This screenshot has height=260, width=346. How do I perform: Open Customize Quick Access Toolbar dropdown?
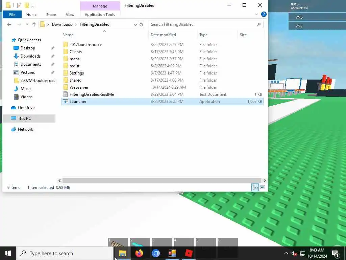[33, 5]
